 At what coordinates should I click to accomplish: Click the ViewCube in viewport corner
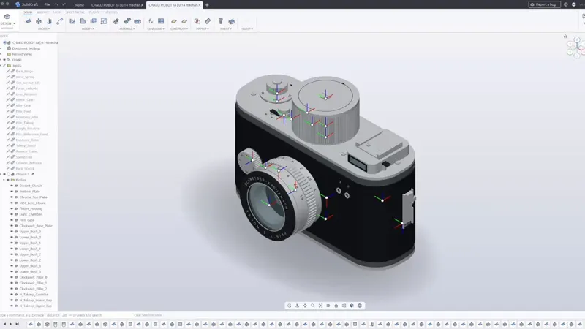pos(577,48)
